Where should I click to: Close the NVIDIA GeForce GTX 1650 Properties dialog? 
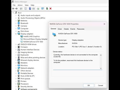click(x=104, y=24)
